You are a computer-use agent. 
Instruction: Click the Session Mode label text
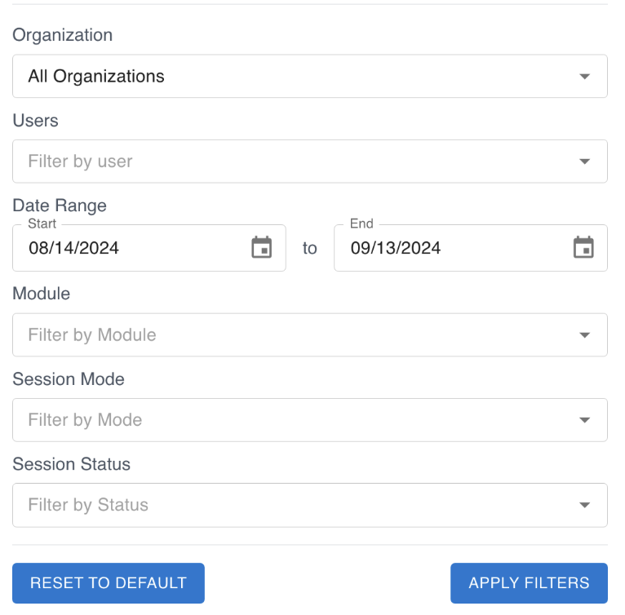point(69,379)
